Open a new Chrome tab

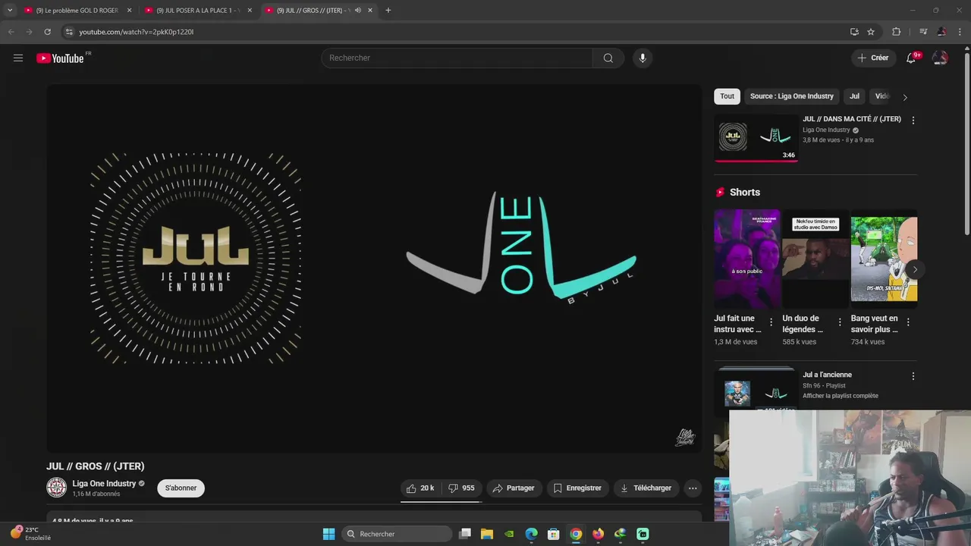point(388,11)
